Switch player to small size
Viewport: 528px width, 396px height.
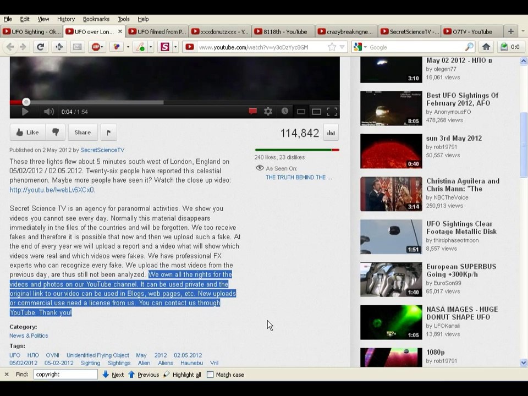pos(301,112)
